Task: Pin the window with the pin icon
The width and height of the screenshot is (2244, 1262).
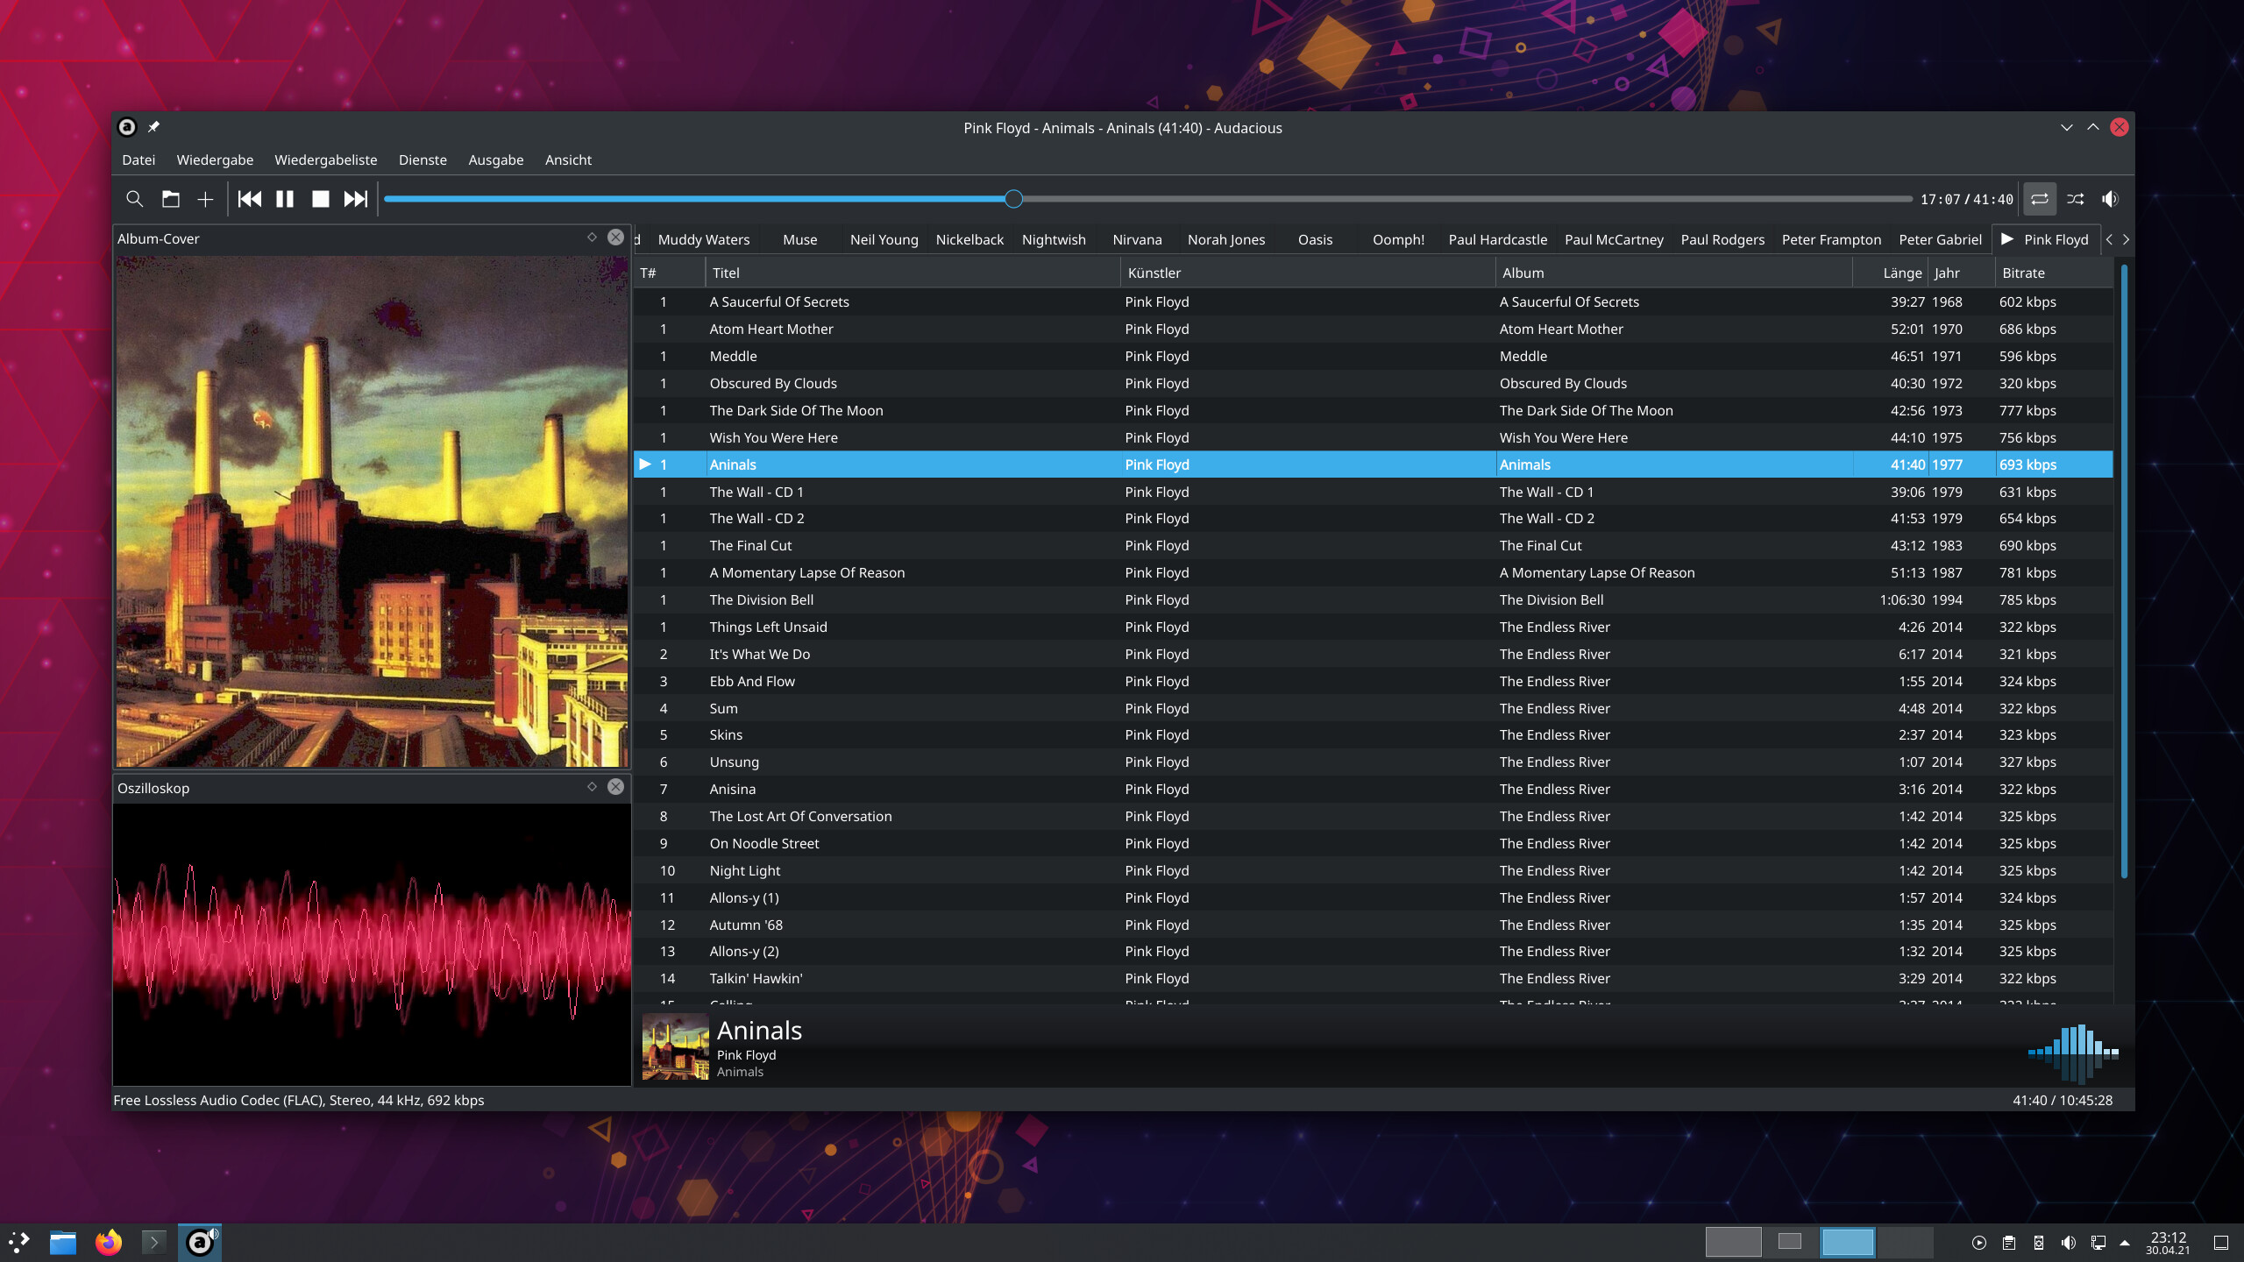Action: 153,127
